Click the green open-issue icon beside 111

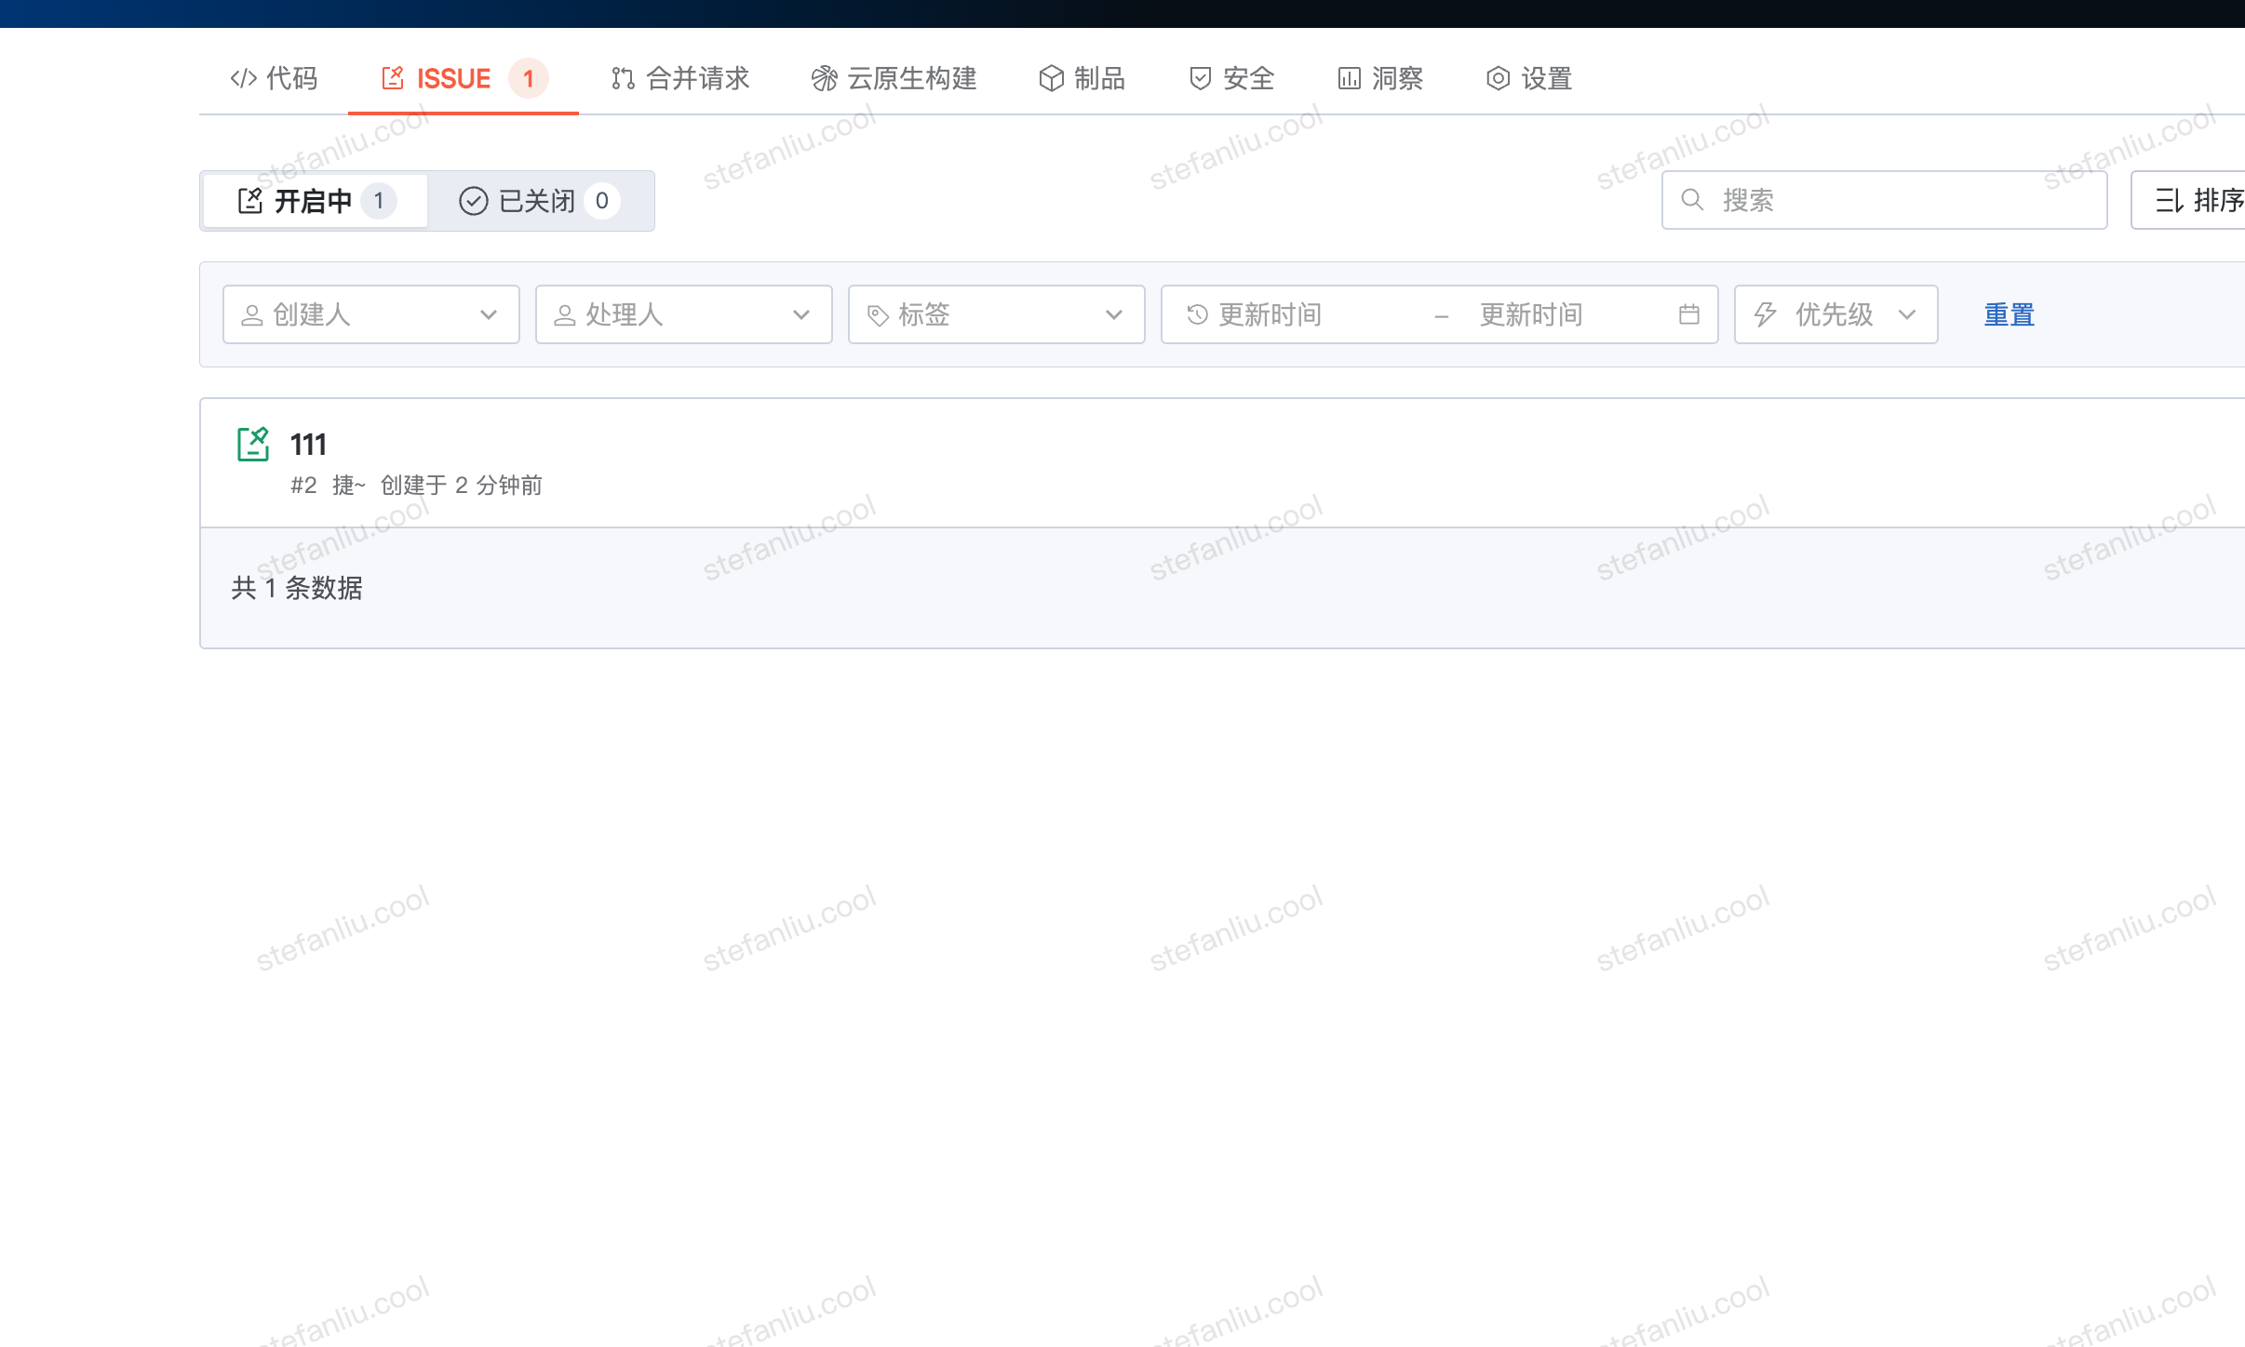[252, 444]
